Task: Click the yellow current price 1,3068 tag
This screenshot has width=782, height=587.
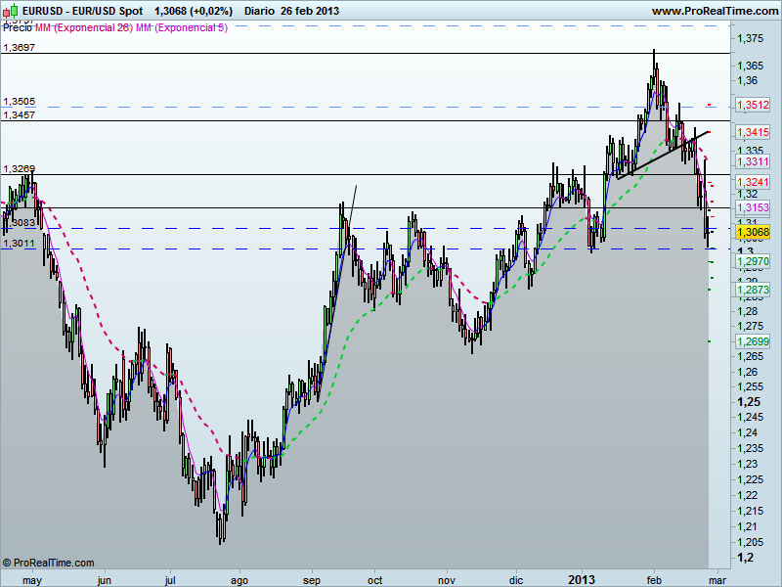Action: point(753,232)
